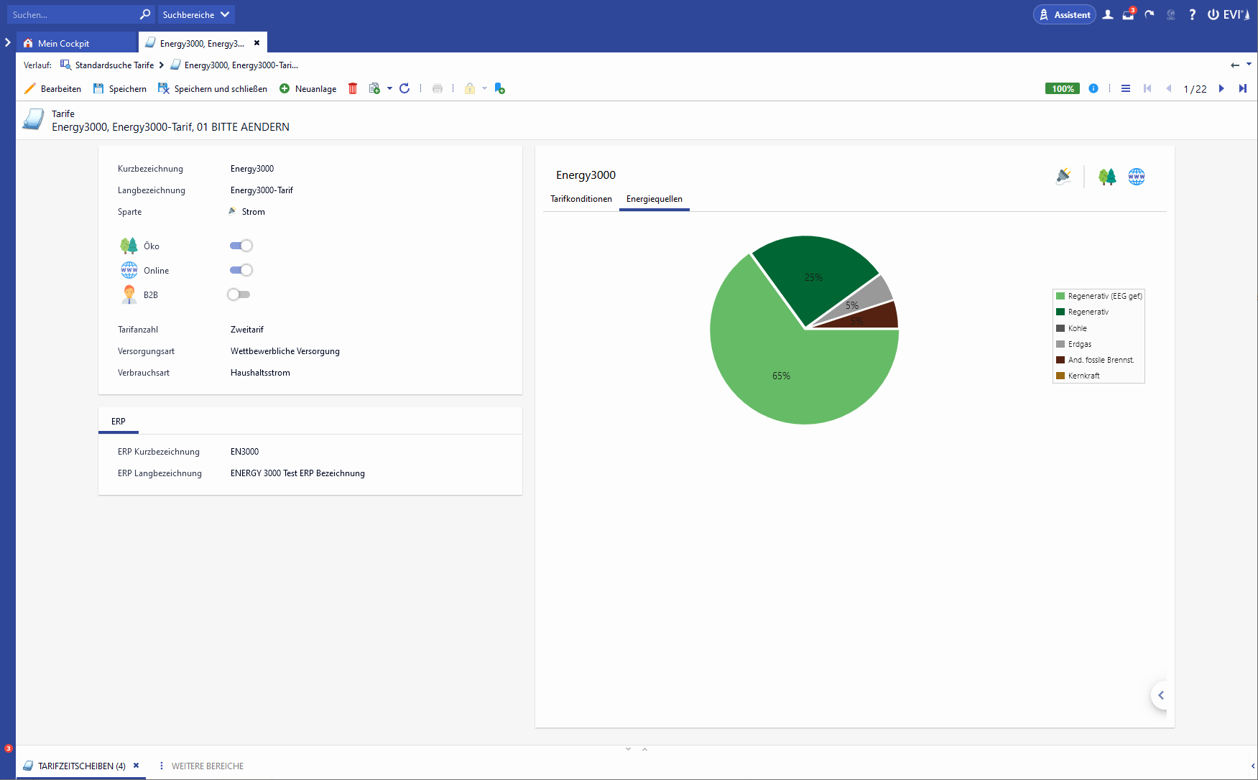
Task: Toggle the Online switch
Action: pyautogui.click(x=241, y=270)
